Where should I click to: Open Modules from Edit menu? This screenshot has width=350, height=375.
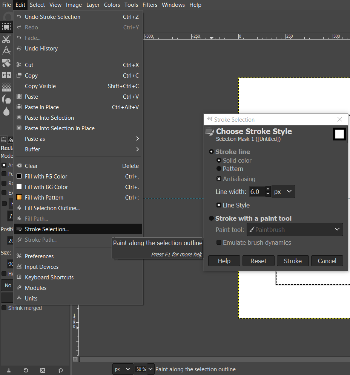pyautogui.click(x=78, y=288)
